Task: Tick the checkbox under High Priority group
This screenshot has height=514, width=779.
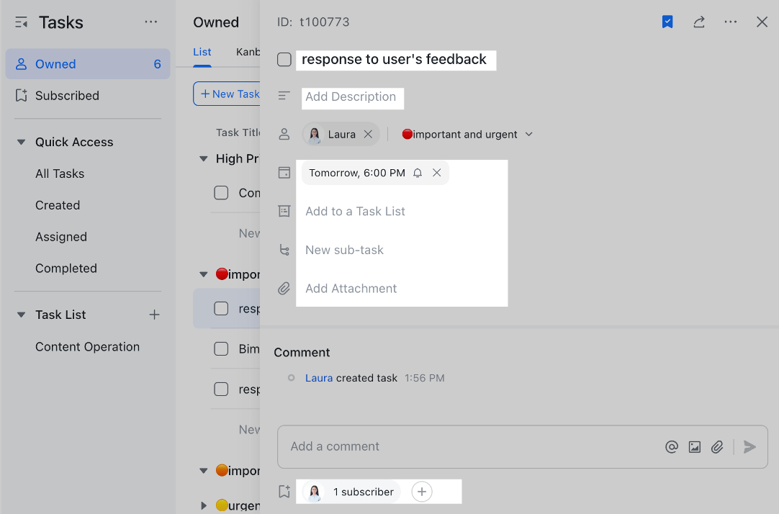Action: coord(220,192)
